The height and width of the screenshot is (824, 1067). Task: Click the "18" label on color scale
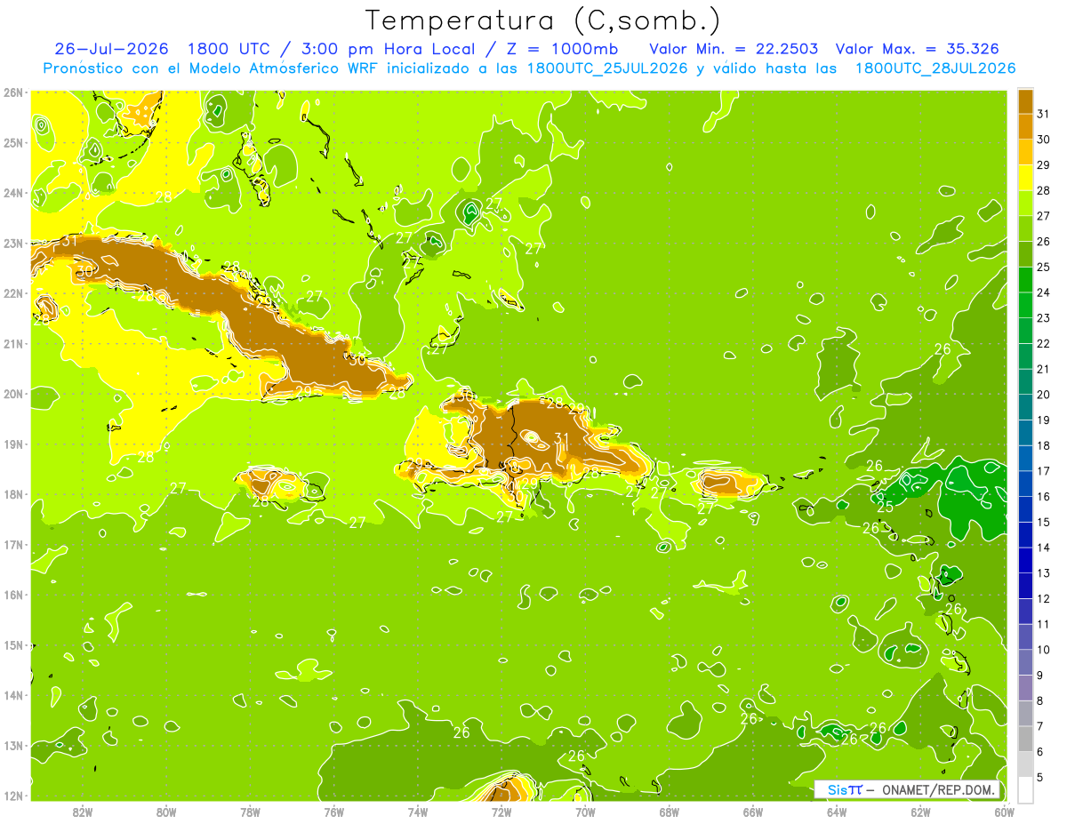coord(1043,445)
